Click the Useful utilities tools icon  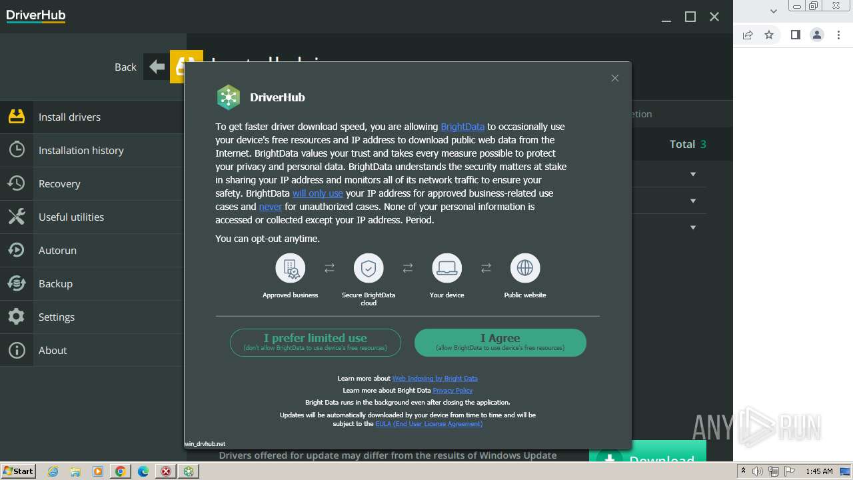click(x=17, y=217)
